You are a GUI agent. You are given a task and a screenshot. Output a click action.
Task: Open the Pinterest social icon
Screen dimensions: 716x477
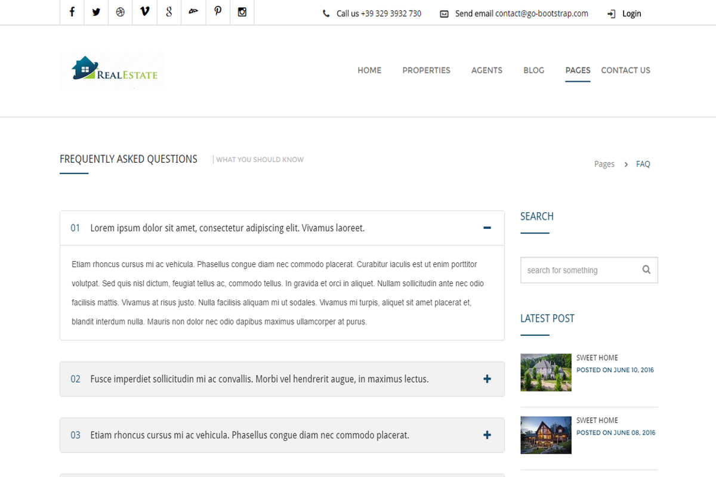click(x=218, y=12)
